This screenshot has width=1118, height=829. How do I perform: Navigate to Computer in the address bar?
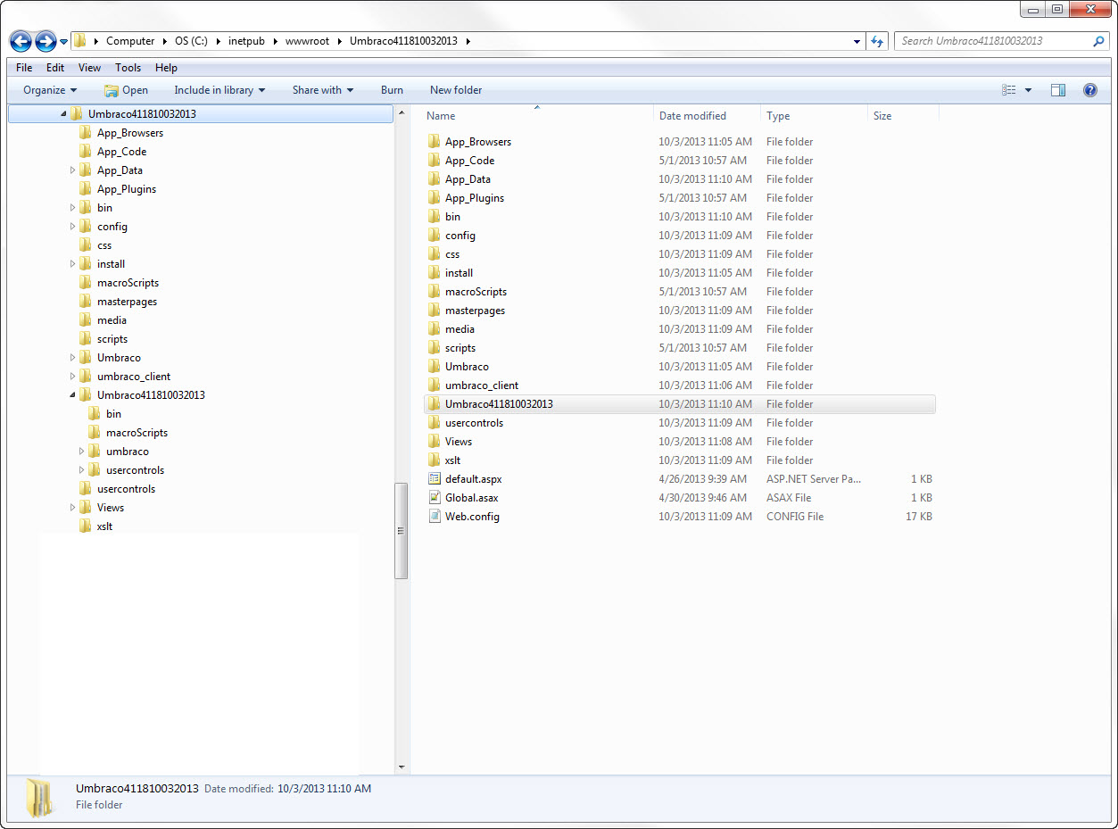[x=130, y=41]
